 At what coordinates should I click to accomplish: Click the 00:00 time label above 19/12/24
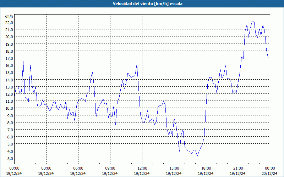(x=14, y=169)
